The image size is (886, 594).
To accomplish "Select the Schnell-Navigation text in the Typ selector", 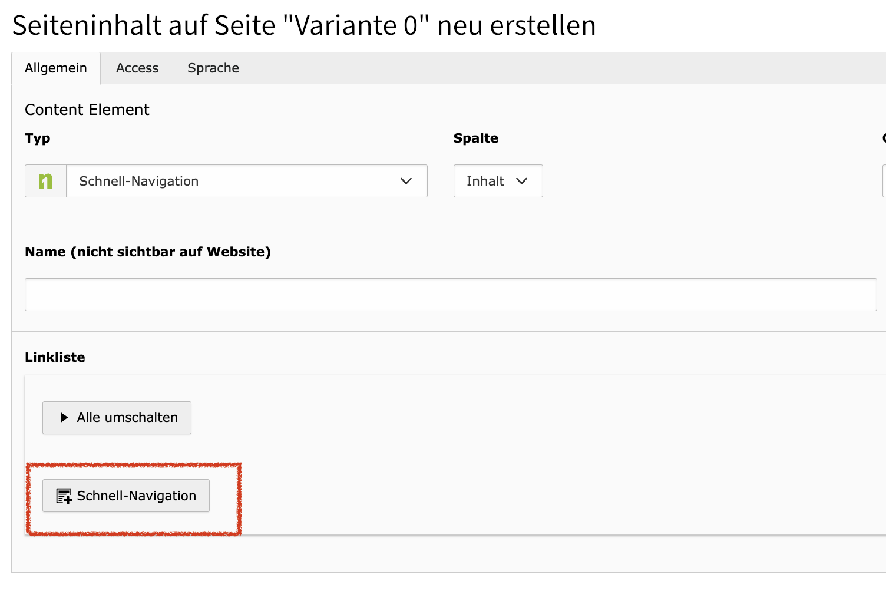I will point(139,181).
